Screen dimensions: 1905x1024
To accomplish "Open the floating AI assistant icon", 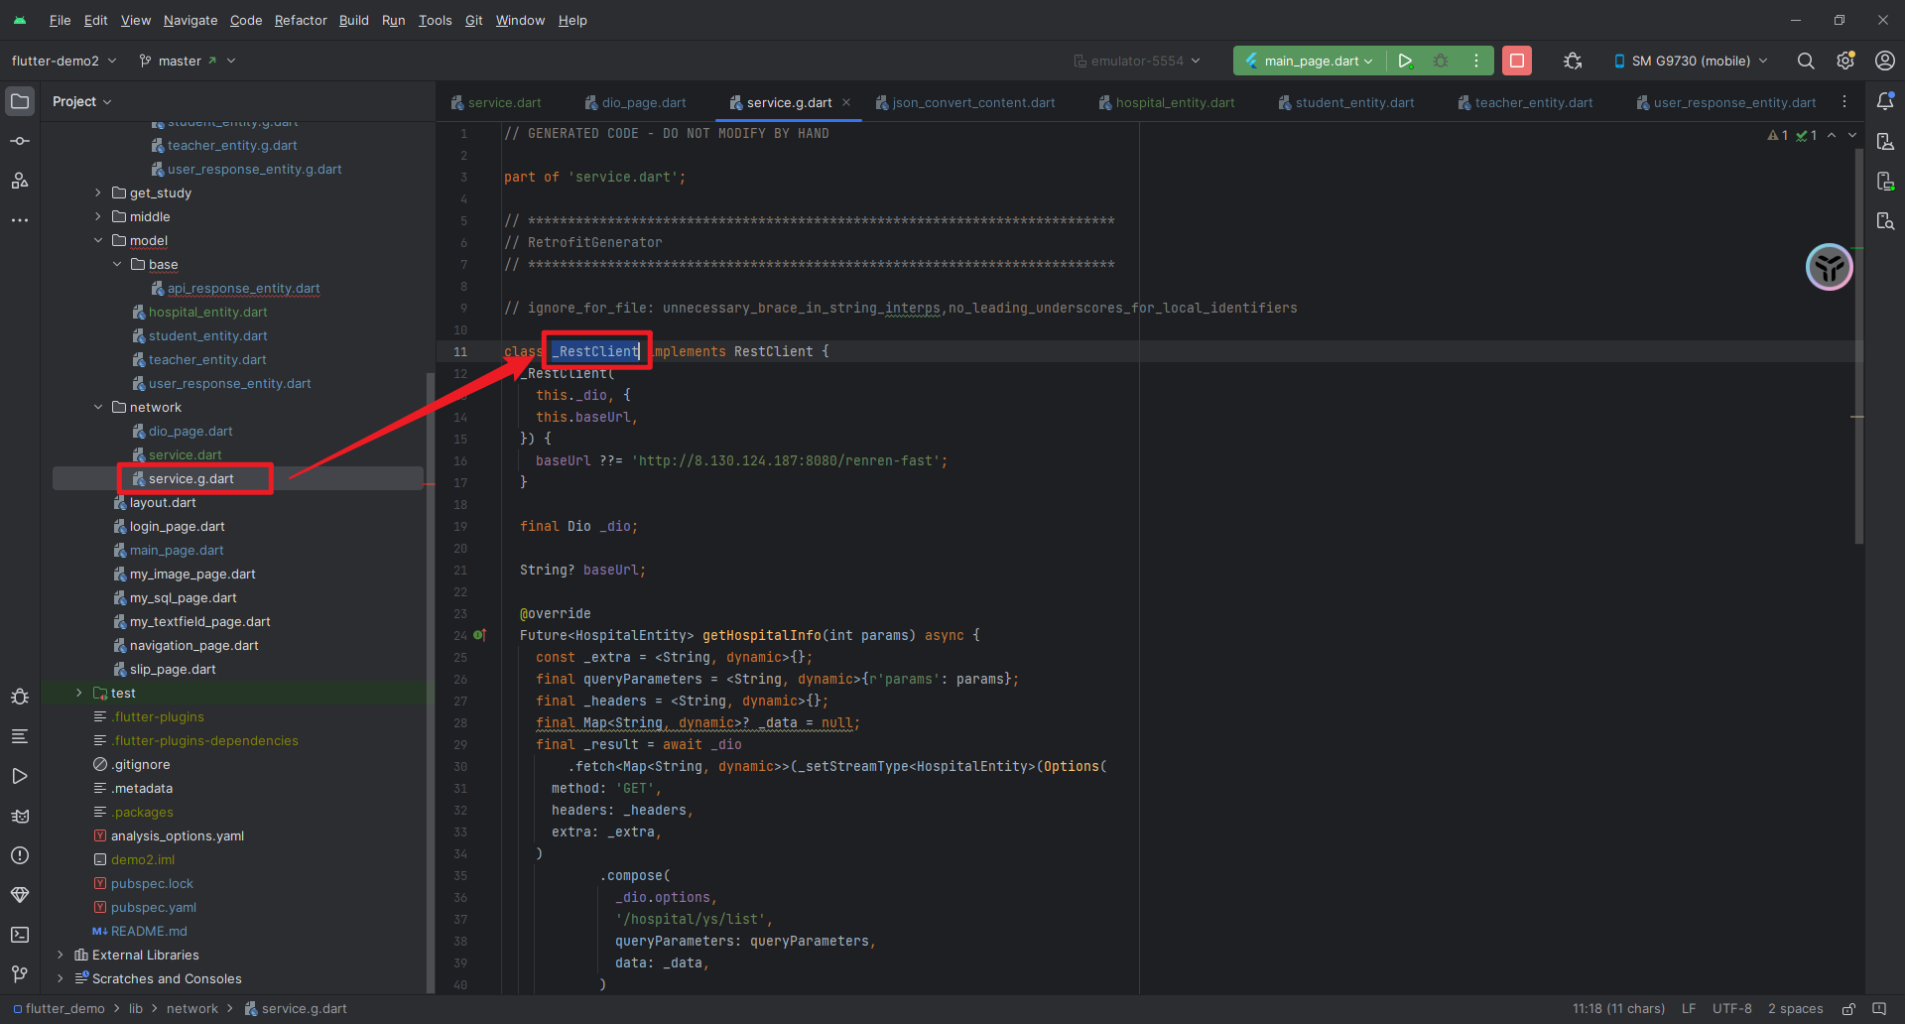I will (1830, 267).
